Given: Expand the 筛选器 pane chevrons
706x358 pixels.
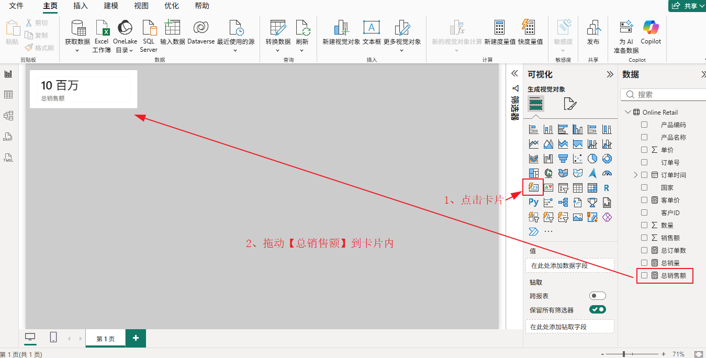Looking at the screenshot, I should (514, 74).
